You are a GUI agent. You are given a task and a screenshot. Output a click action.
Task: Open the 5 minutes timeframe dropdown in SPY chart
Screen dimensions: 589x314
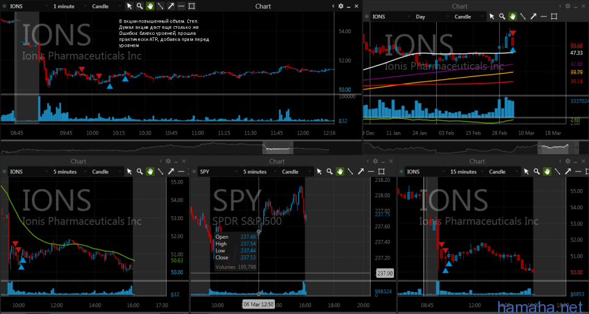pos(259,171)
